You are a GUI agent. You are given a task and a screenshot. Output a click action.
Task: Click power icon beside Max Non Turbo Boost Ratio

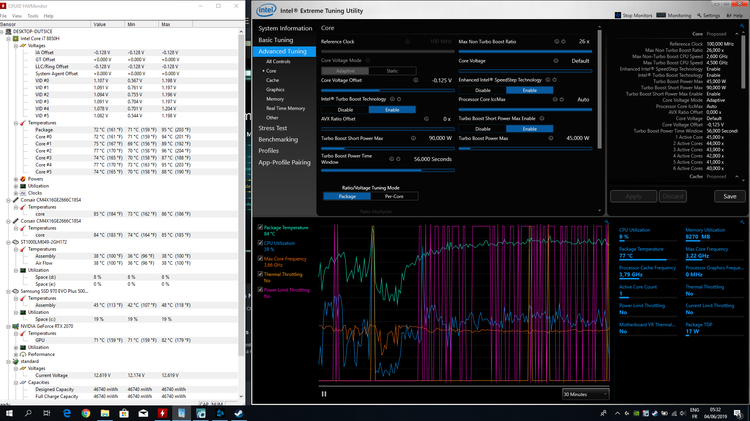563,41
